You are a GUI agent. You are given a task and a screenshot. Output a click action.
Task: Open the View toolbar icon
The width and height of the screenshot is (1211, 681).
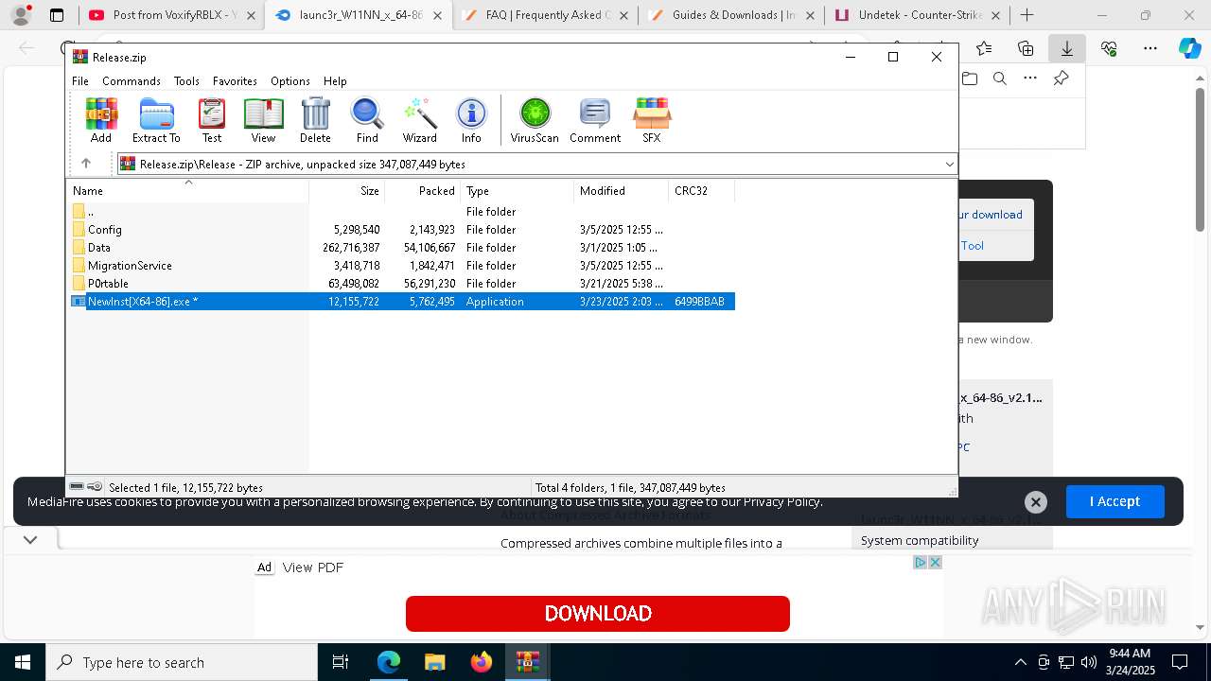[x=263, y=120]
